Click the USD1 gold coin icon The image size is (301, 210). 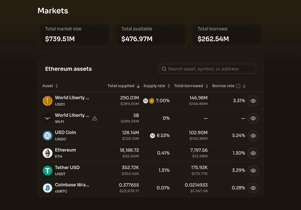pyautogui.click(x=47, y=101)
